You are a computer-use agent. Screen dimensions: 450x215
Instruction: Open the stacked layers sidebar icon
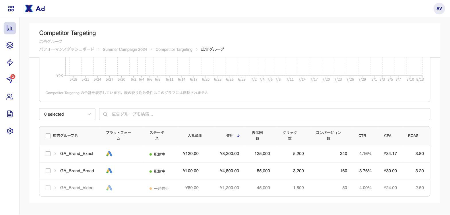(x=10, y=45)
